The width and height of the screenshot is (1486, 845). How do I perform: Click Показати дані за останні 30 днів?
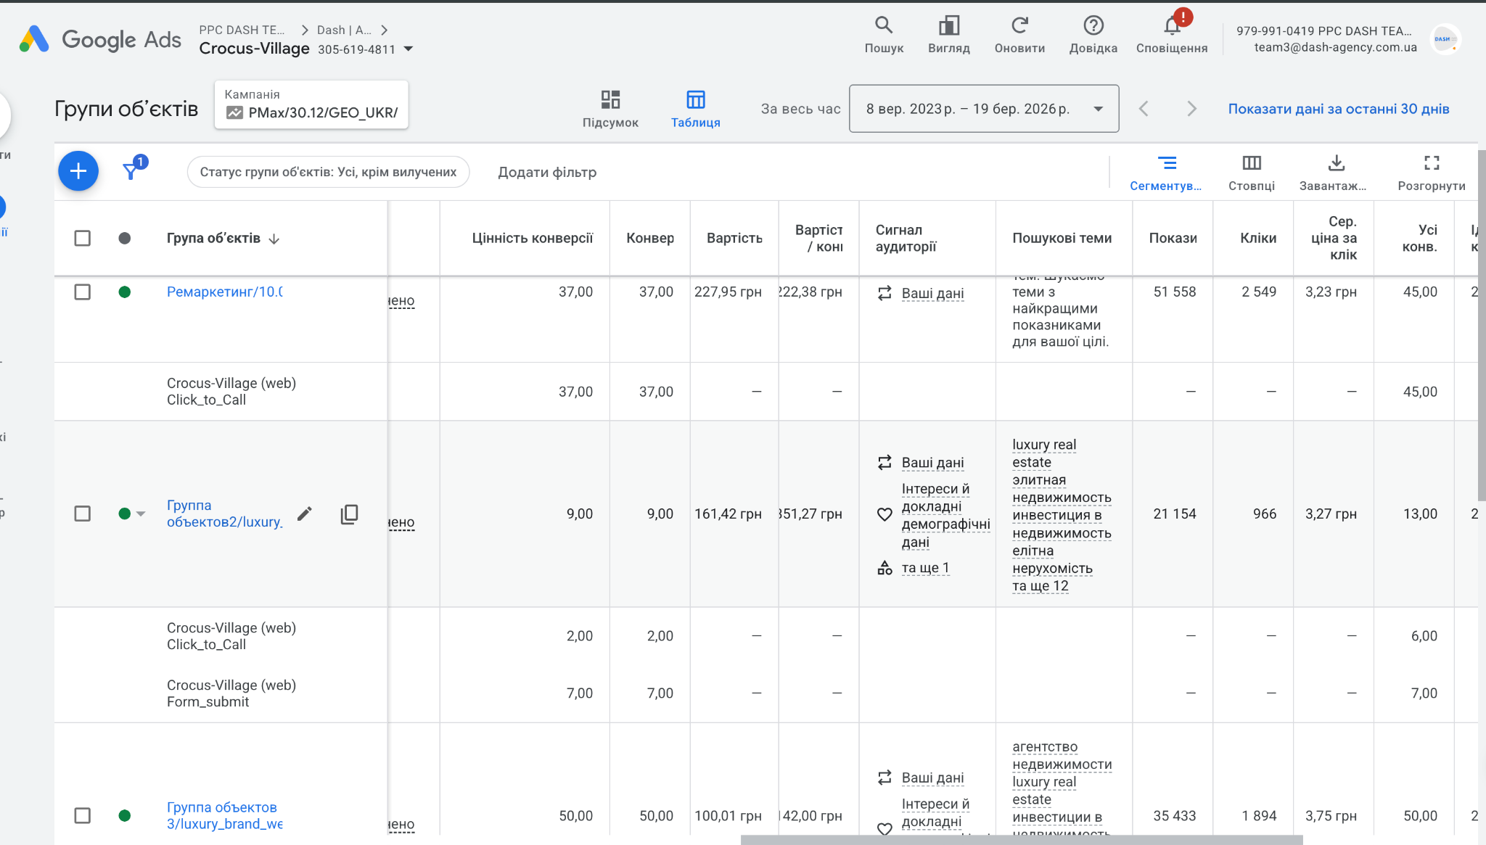(1338, 109)
